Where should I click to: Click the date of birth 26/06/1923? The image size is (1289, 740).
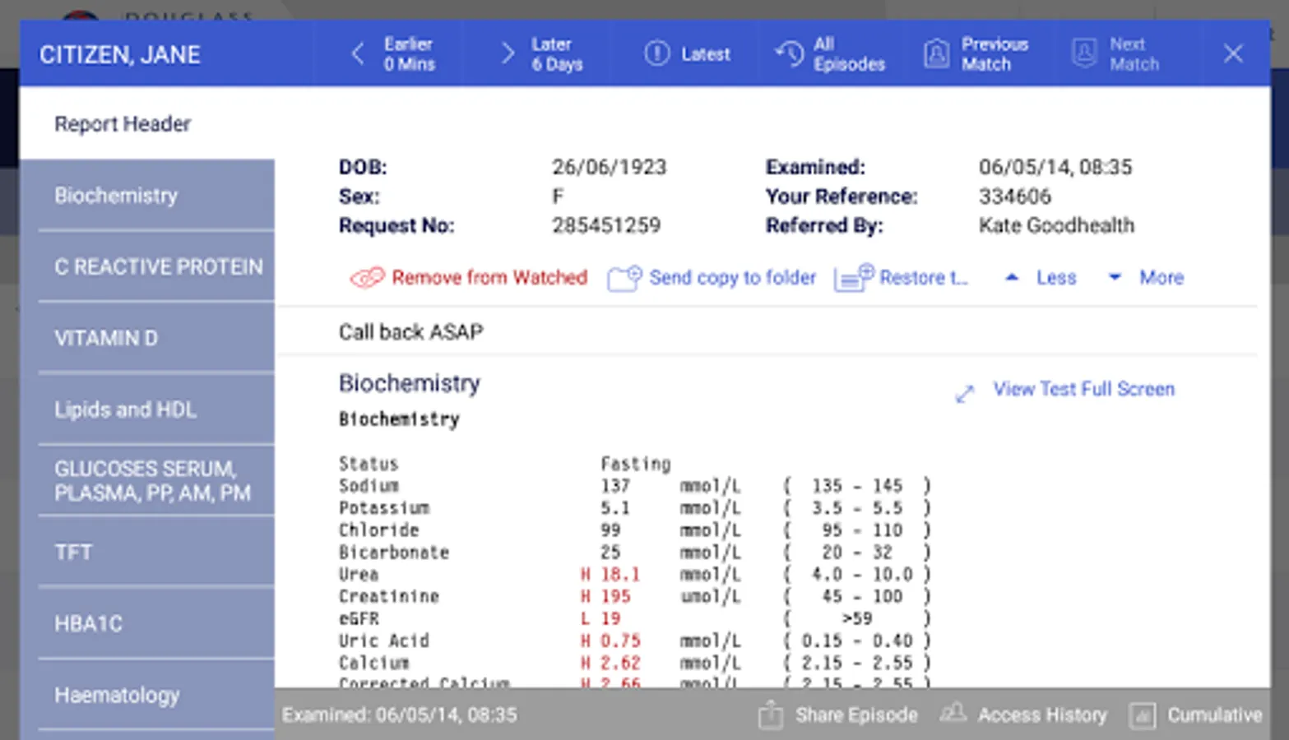(x=610, y=167)
